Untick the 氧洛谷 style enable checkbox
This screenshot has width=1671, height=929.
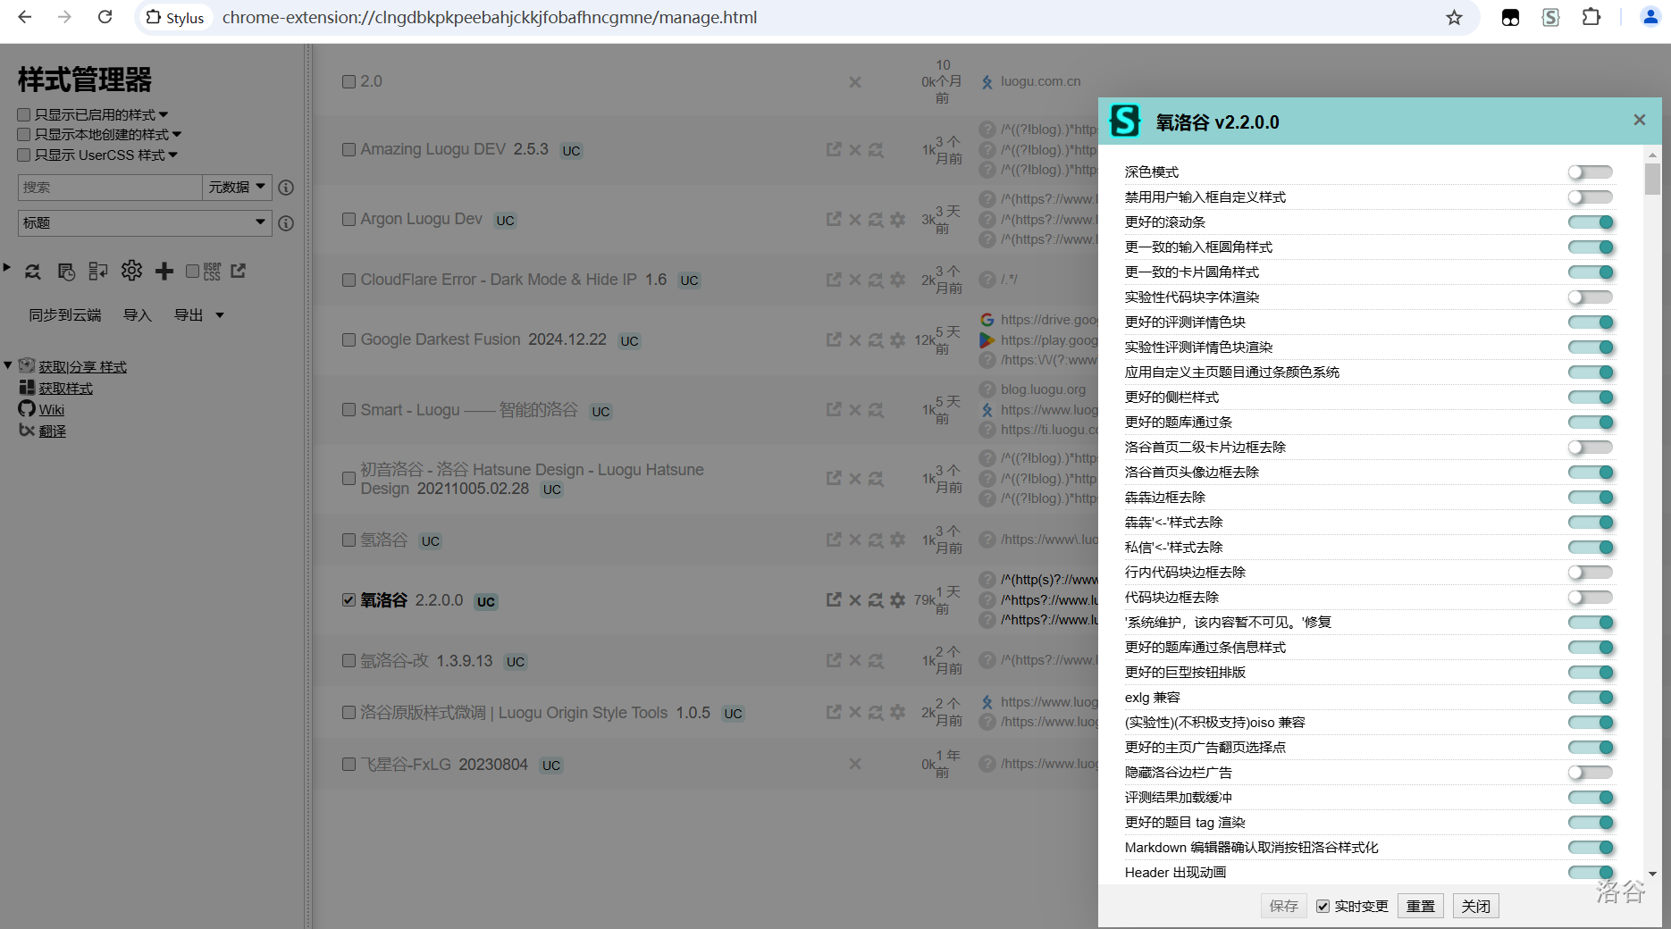(349, 600)
